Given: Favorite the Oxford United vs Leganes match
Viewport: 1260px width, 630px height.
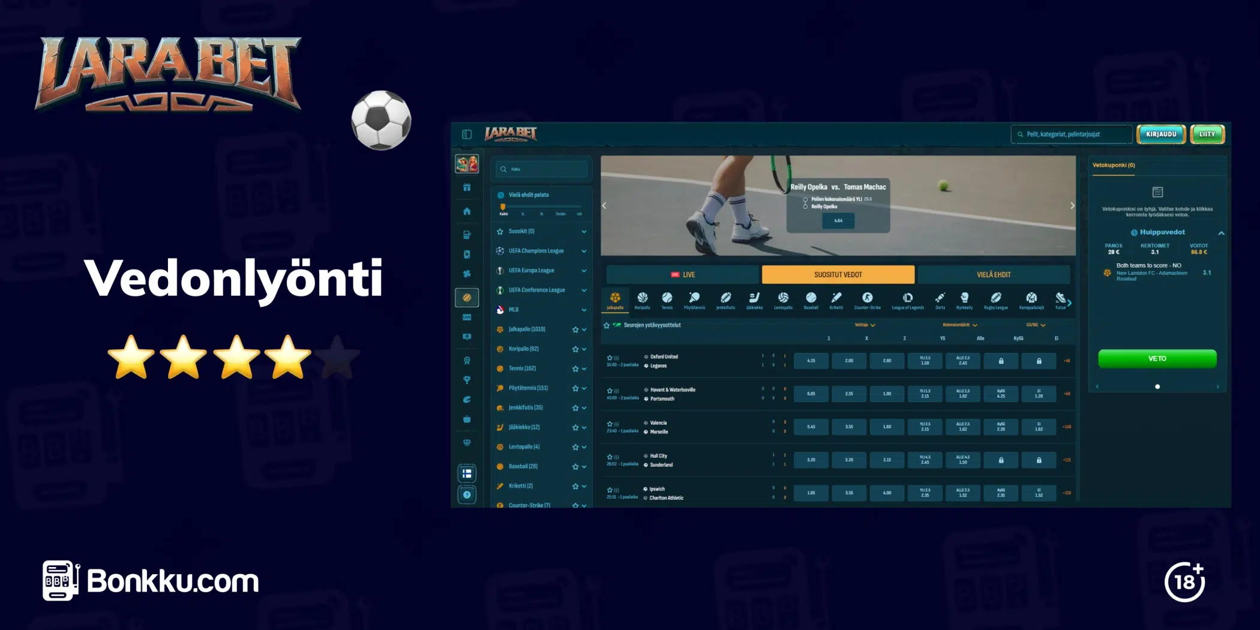Looking at the screenshot, I should pyautogui.click(x=610, y=357).
